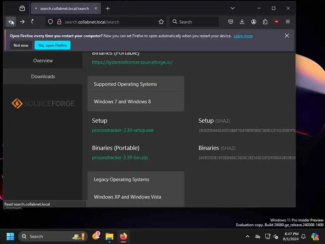
Task: Open the taskbar app with notification badge
Action: point(96,236)
